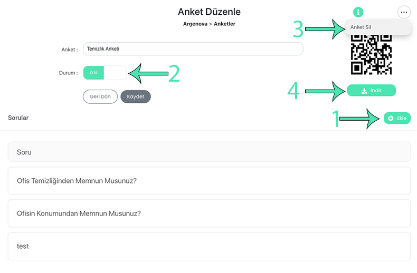Click the Soru column header row
This screenshot has width=417, height=273.
209,152
